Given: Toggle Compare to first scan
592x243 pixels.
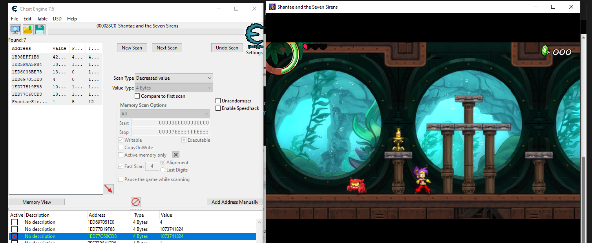Looking at the screenshot, I should [x=137, y=96].
